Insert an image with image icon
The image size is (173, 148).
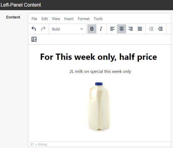(x=34, y=39)
